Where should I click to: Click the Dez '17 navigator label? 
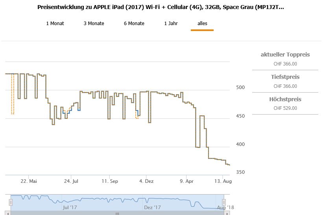[x=152, y=207]
